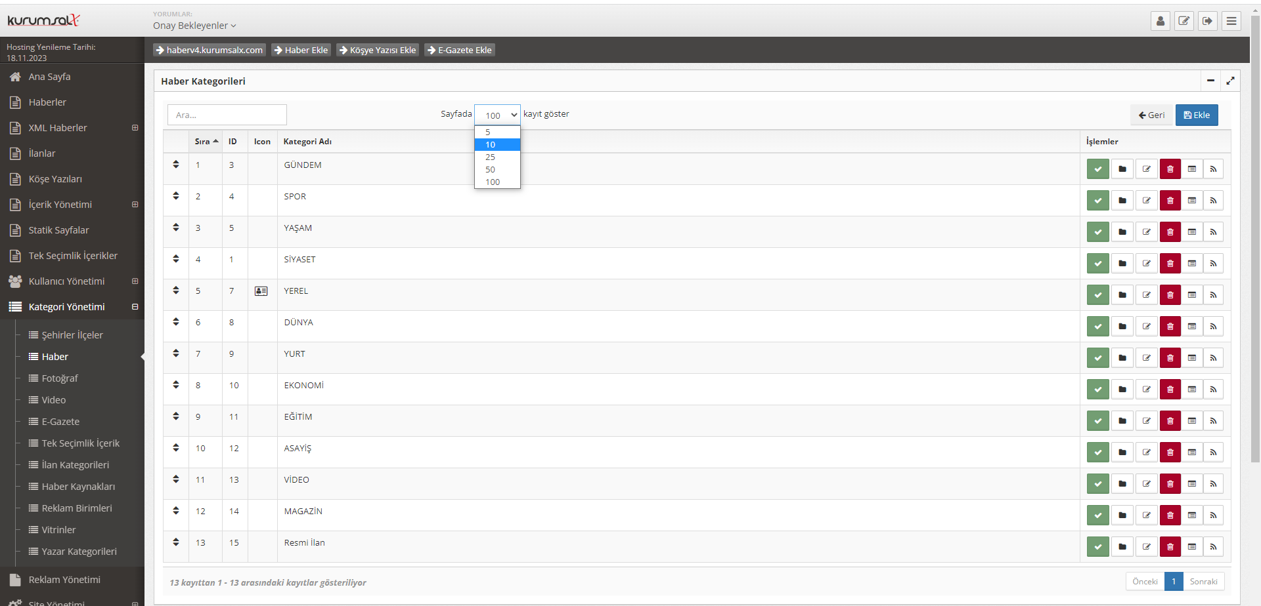Open RSS feed for GÜNDEM category
1261x606 pixels.
tap(1213, 169)
